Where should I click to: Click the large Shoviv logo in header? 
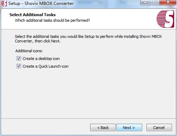pyautogui.click(x=165, y=19)
